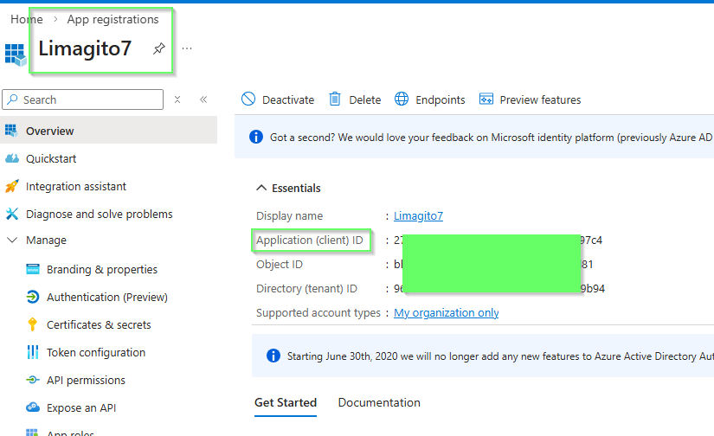Open the Endpoints panel
Viewport: 714px width, 436px height.
(429, 99)
